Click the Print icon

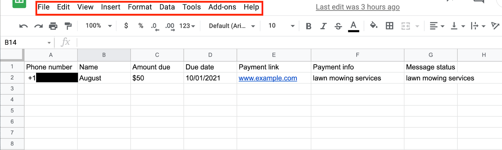[x=53, y=26]
